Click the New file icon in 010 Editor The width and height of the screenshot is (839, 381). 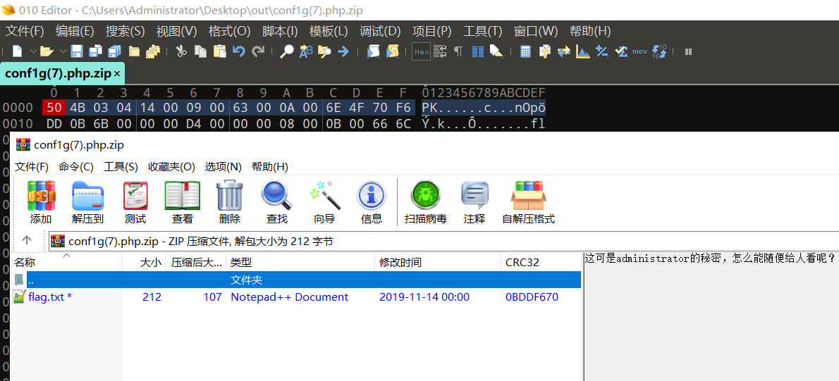pos(18,51)
